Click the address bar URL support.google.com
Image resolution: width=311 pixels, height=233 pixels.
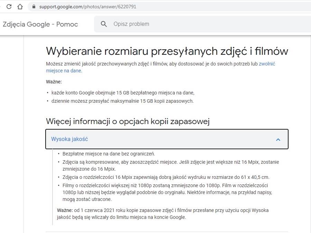[88, 7]
